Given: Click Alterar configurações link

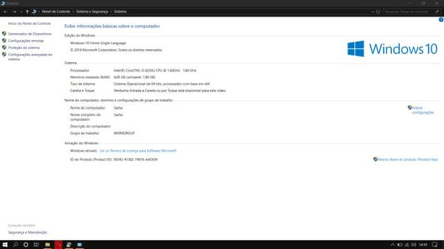Looking at the screenshot, I should 423,110.
